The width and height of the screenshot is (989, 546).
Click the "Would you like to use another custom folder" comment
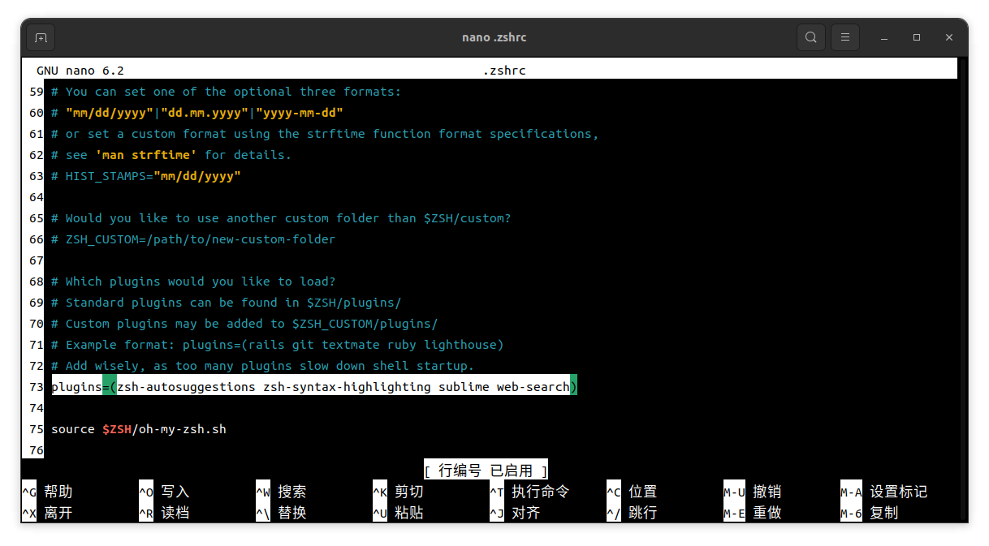pos(281,218)
